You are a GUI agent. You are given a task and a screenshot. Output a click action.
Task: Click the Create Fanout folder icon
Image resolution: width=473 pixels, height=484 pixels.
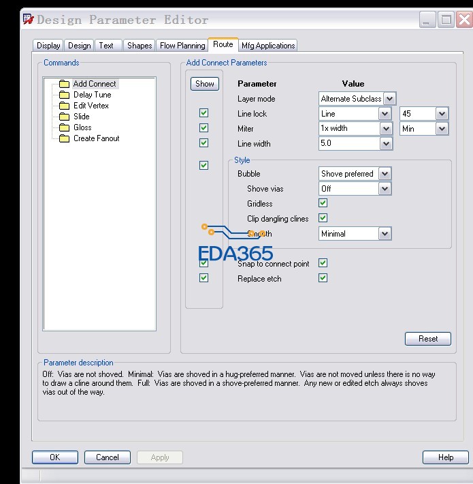(x=64, y=138)
